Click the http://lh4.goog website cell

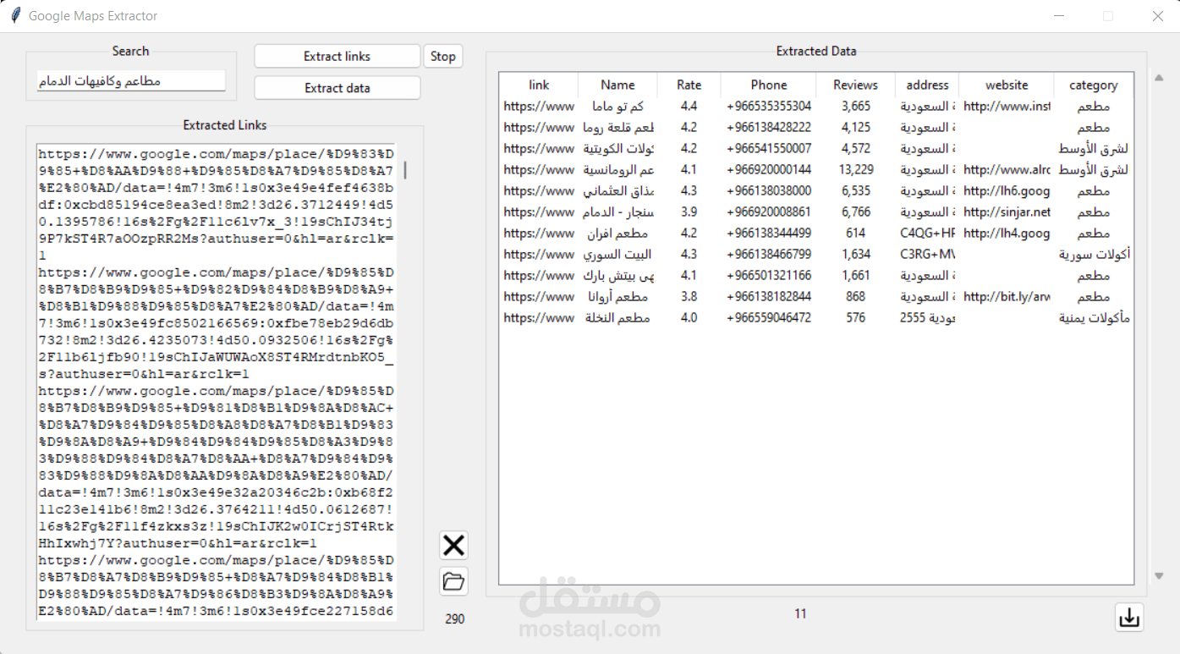click(x=1007, y=234)
